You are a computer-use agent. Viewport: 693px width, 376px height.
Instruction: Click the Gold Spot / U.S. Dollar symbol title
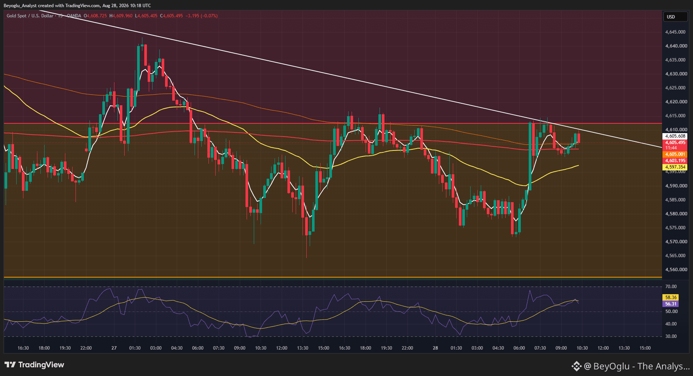tap(30, 16)
